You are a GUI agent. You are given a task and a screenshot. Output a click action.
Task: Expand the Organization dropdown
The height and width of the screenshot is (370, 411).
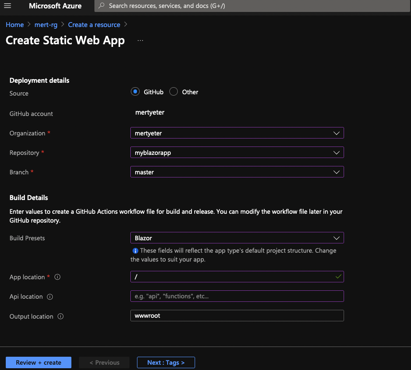point(237,133)
